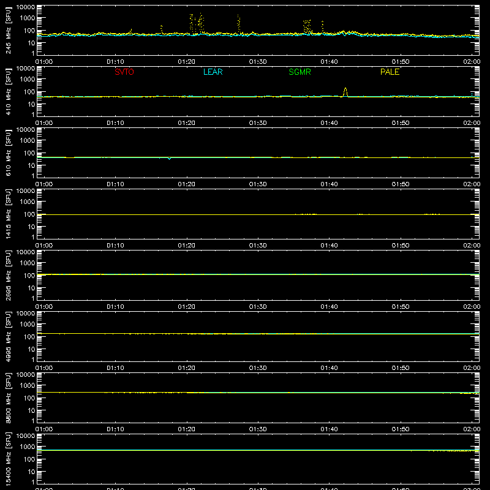Click the yellow PALE station label

(390, 72)
